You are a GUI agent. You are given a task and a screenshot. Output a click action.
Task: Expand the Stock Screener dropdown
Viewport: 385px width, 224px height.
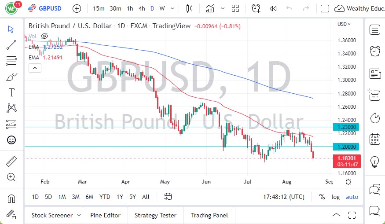(79, 215)
